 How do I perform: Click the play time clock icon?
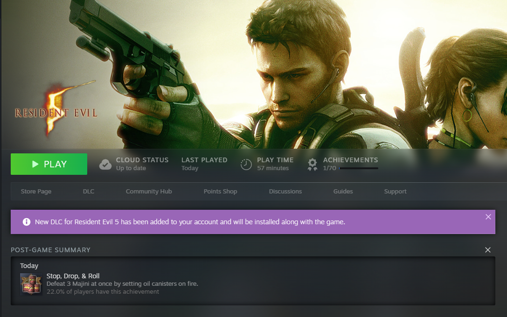click(246, 165)
